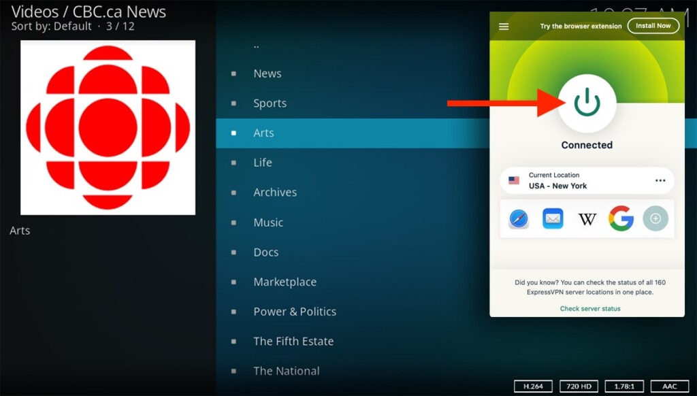This screenshot has width=697, height=396.
Task: Click the Connected status text
Action: tap(587, 145)
